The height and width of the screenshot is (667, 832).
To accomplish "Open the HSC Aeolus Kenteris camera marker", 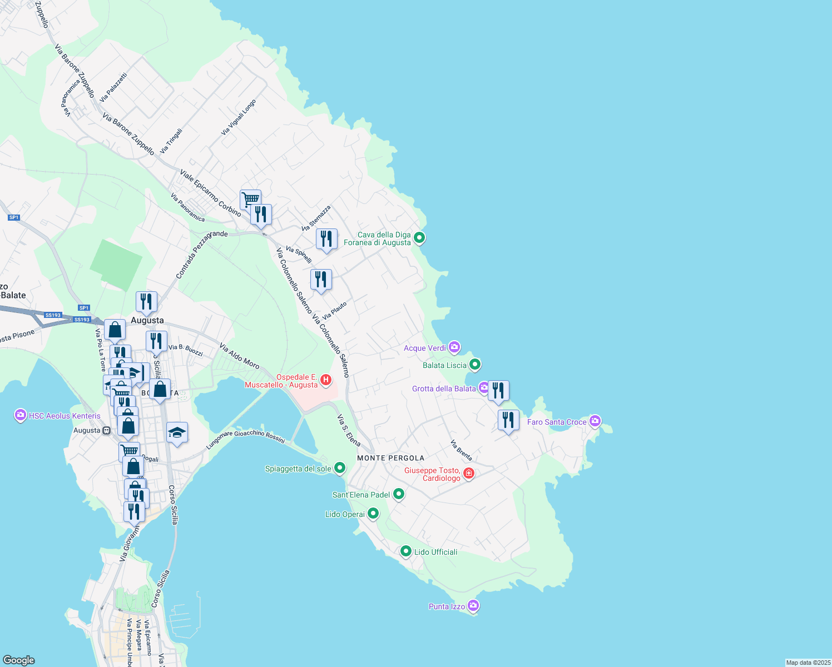I will (21, 415).
